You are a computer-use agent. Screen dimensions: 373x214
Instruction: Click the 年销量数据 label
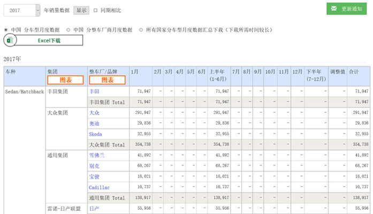click(57, 11)
